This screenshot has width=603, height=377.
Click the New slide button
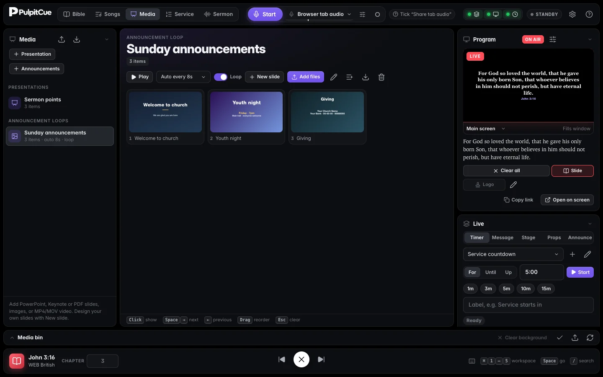(x=265, y=77)
